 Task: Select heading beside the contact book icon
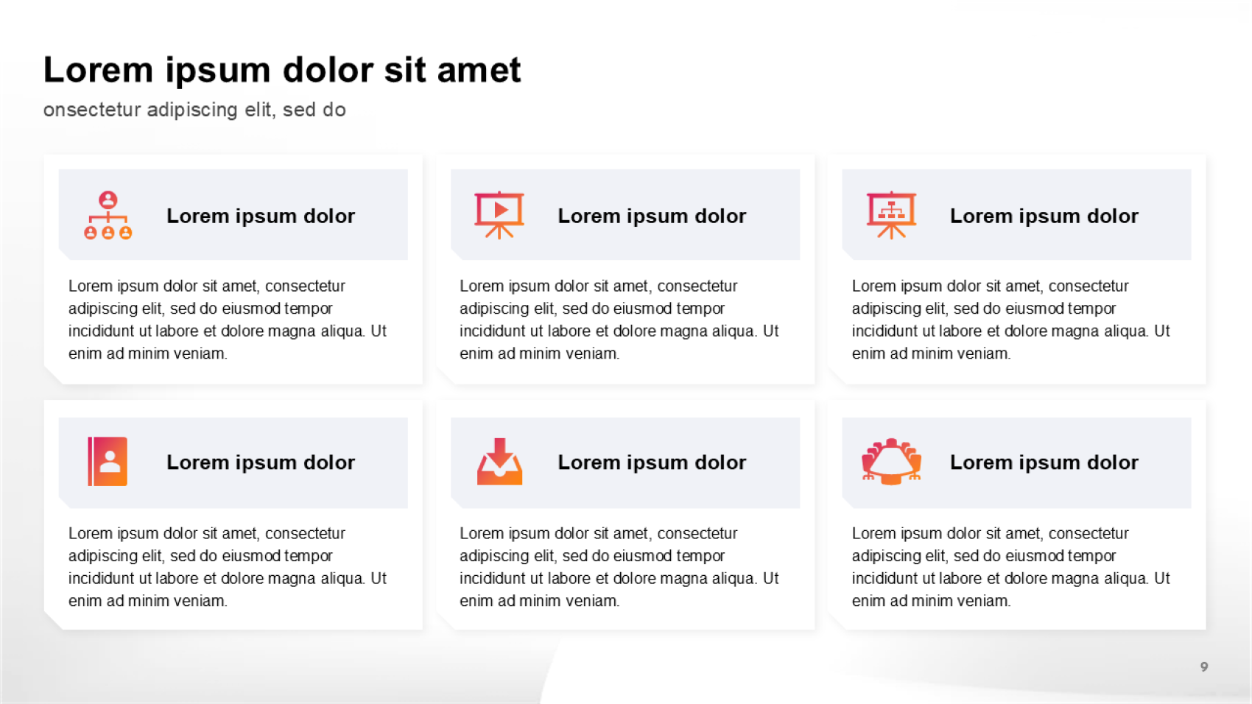(261, 462)
